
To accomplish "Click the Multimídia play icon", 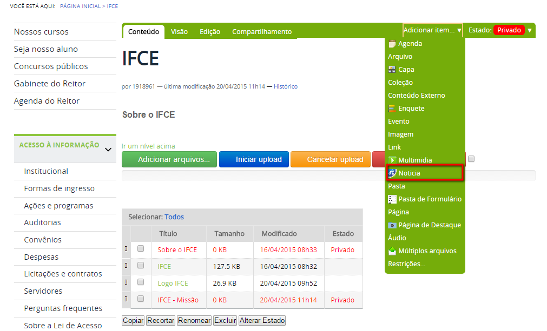I will (392, 160).
